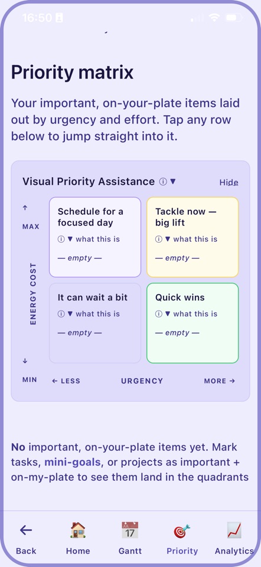Click info icon beside Visual Priority Assistance
This screenshot has width=261, height=567.
[163, 181]
